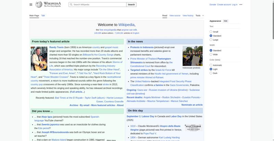Open Russian invasion of Ukraine link

[163, 90]
